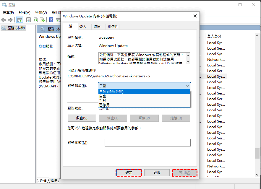The image size is (261, 189).
Task: Click the services list vertical scrollbar thumb
Action: 257,153
